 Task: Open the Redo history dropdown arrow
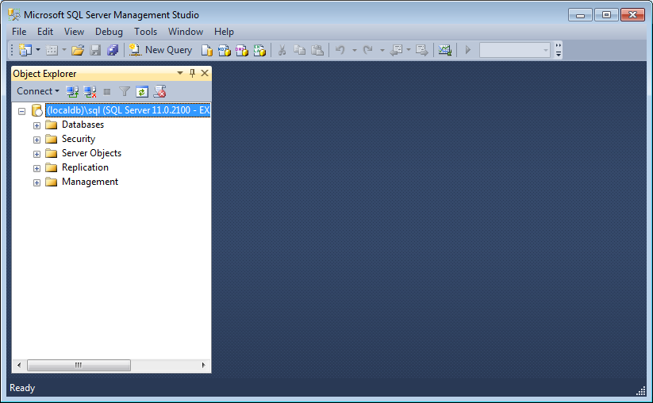pyautogui.click(x=382, y=51)
